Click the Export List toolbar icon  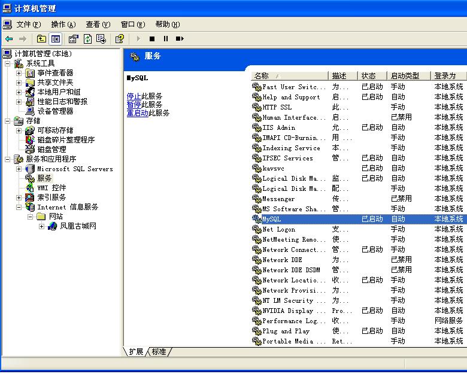[101, 39]
